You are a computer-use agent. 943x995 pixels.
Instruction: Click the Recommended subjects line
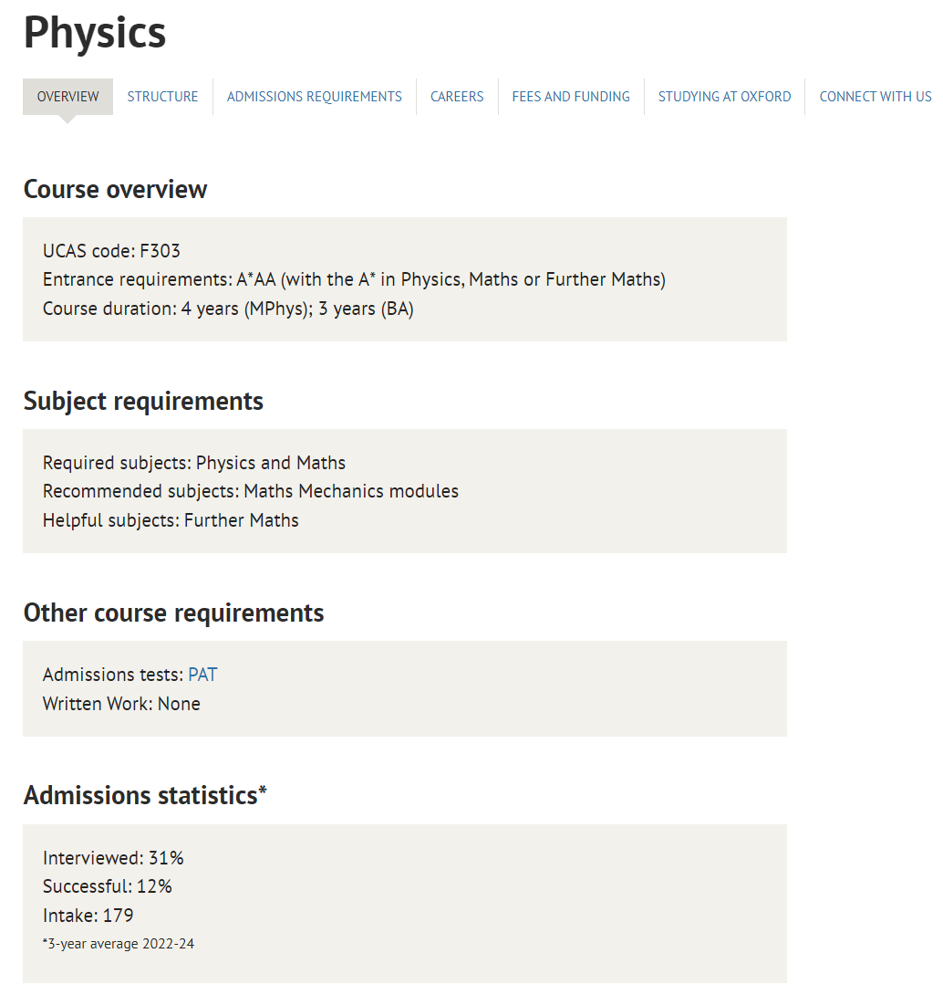point(251,491)
